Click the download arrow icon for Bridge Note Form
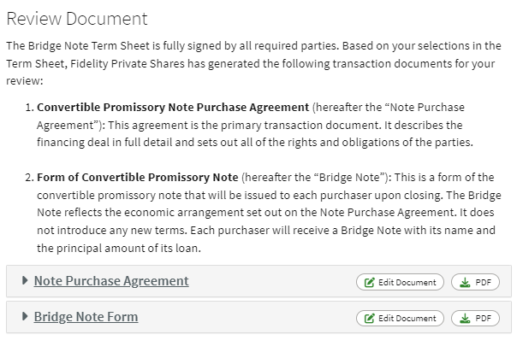The image size is (523, 352). point(465,319)
